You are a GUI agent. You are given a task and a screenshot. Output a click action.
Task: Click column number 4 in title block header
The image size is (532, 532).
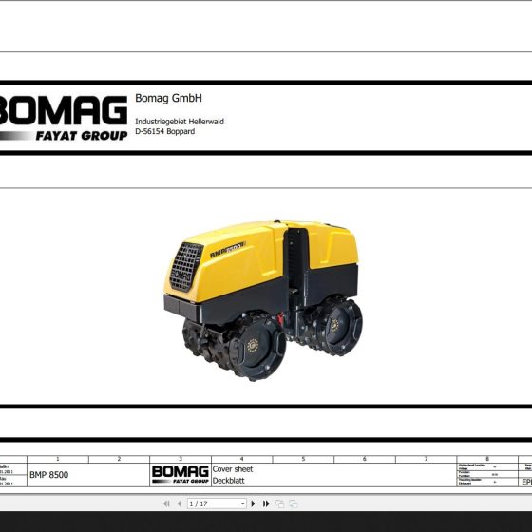tap(241, 459)
